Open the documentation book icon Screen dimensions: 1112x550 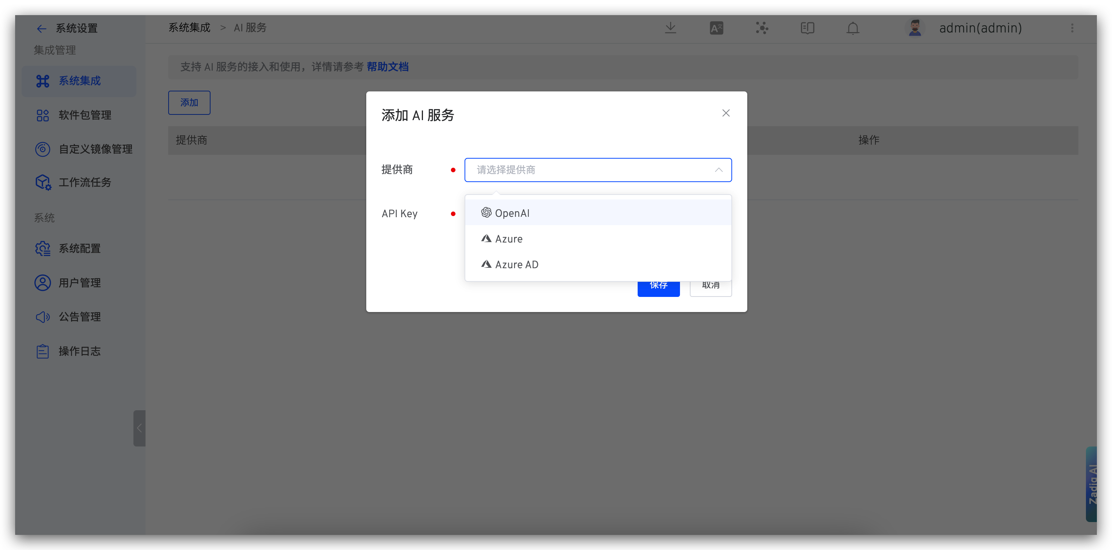pos(807,28)
